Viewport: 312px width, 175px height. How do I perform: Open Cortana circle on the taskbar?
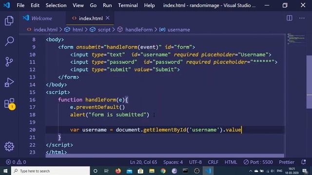point(96,171)
